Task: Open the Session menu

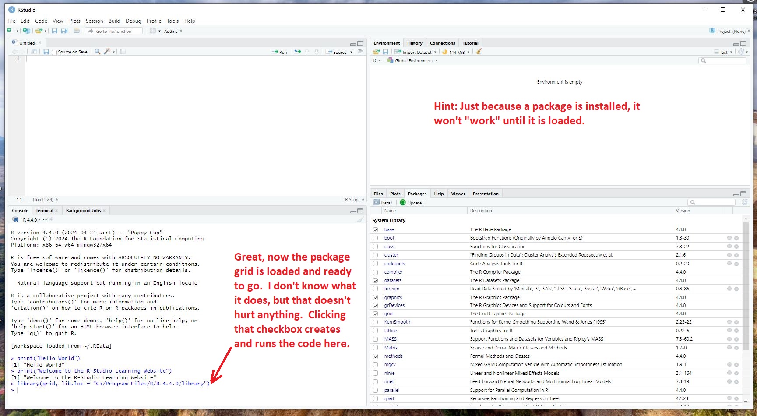Action: (94, 21)
